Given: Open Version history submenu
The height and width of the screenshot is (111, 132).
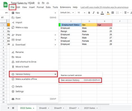Looking at the screenshot, I should [33, 74].
